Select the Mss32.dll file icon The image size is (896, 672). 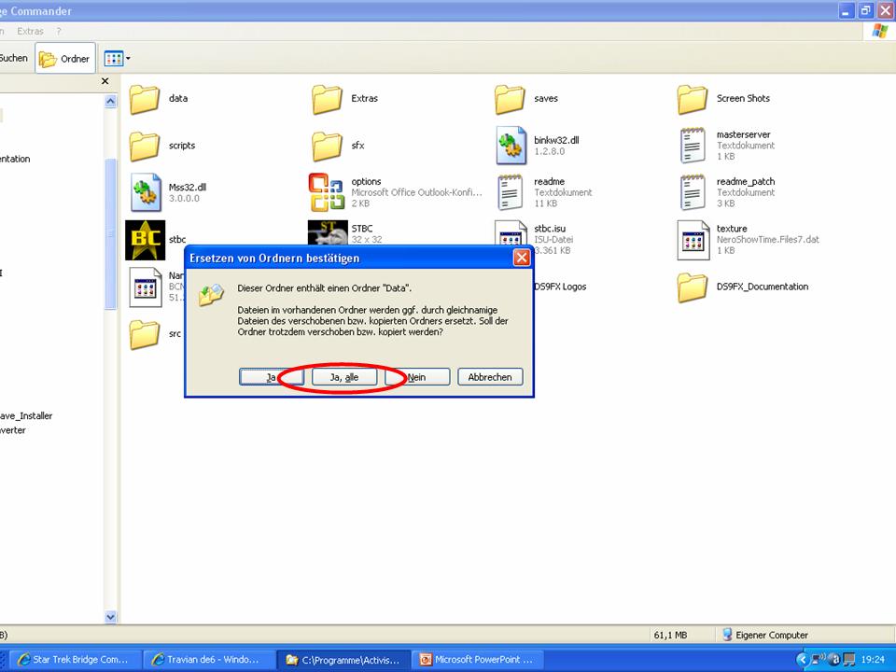click(x=145, y=192)
